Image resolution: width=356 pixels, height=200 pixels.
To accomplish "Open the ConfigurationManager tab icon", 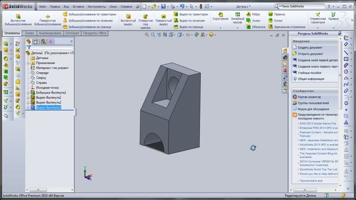I will pos(43,42).
